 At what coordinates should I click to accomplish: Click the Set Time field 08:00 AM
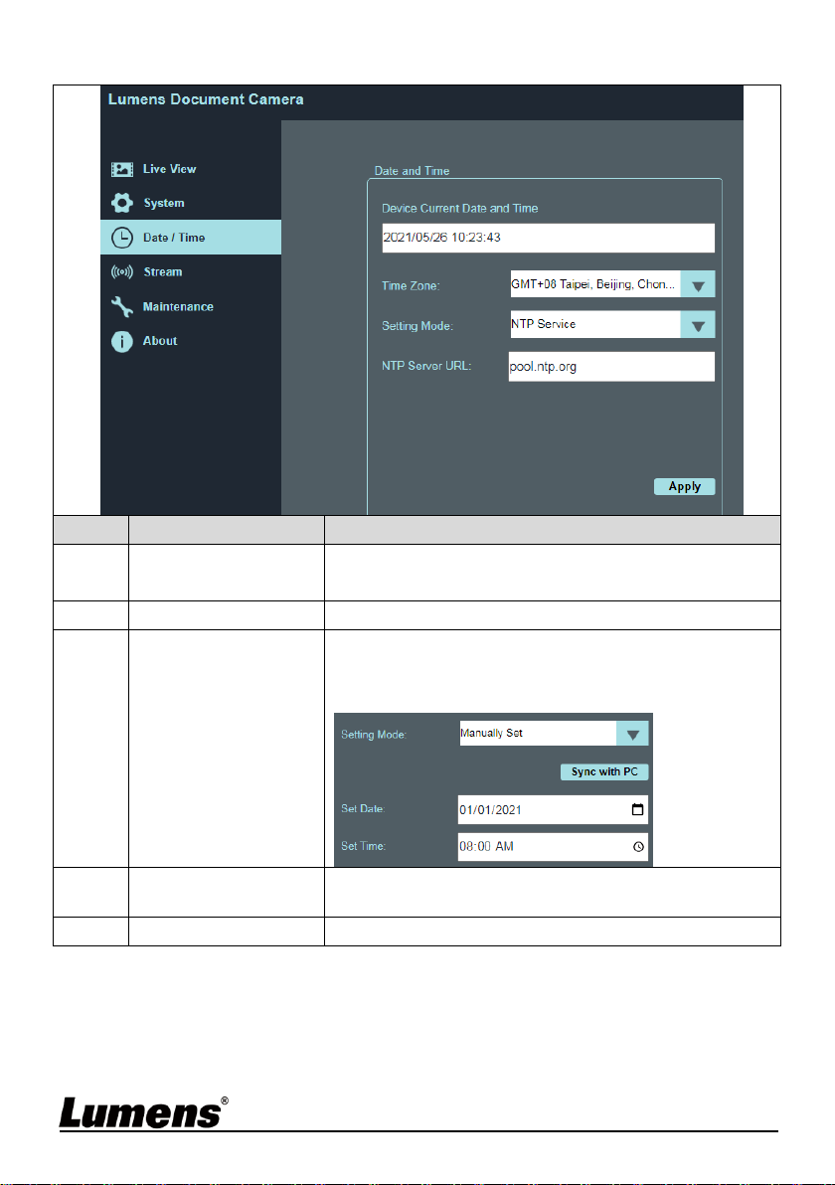(553, 846)
